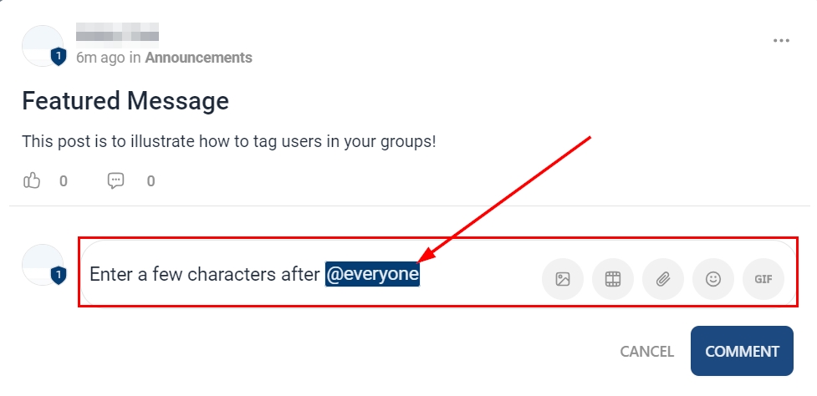Screen dimensions: 817x396
Task: Cancel the comment
Action: click(x=646, y=352)
